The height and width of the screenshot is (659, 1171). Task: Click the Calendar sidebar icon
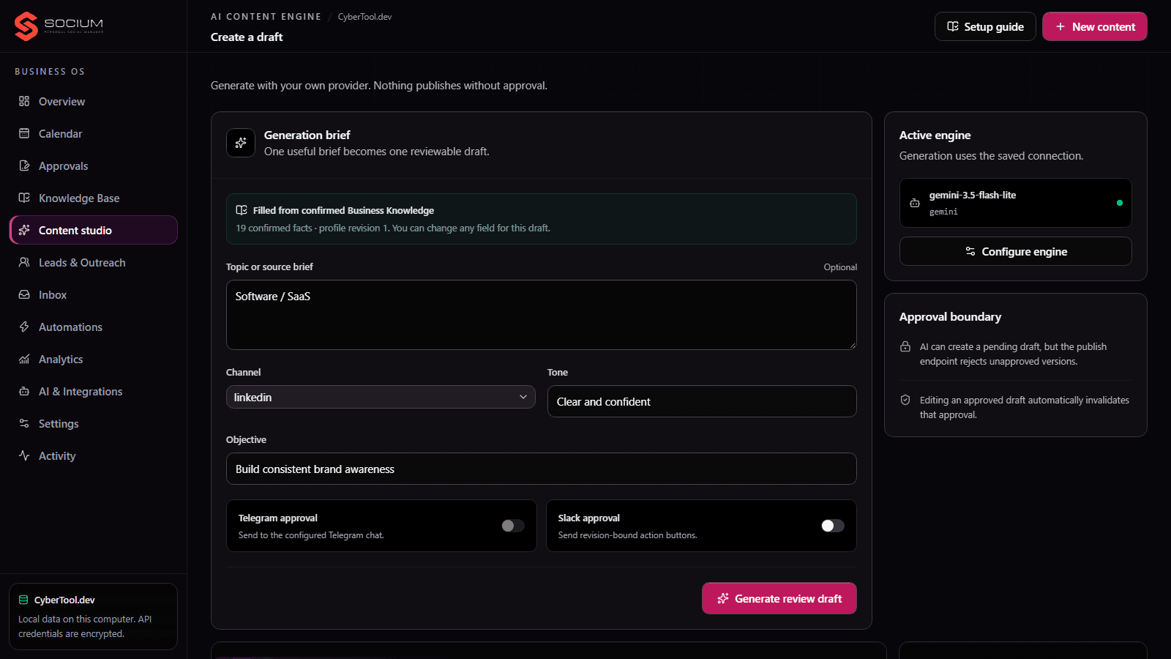[24, 133]
